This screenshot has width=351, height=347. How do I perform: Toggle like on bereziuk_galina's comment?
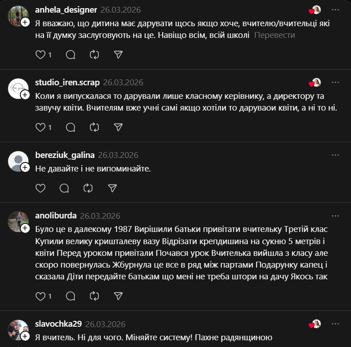tap(41, 188)
